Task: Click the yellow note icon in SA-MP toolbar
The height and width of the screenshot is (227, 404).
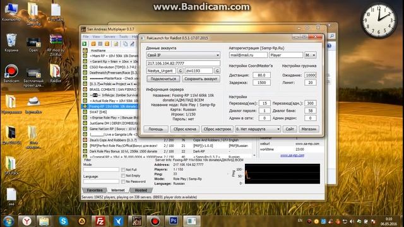Action: coord(116,44)
